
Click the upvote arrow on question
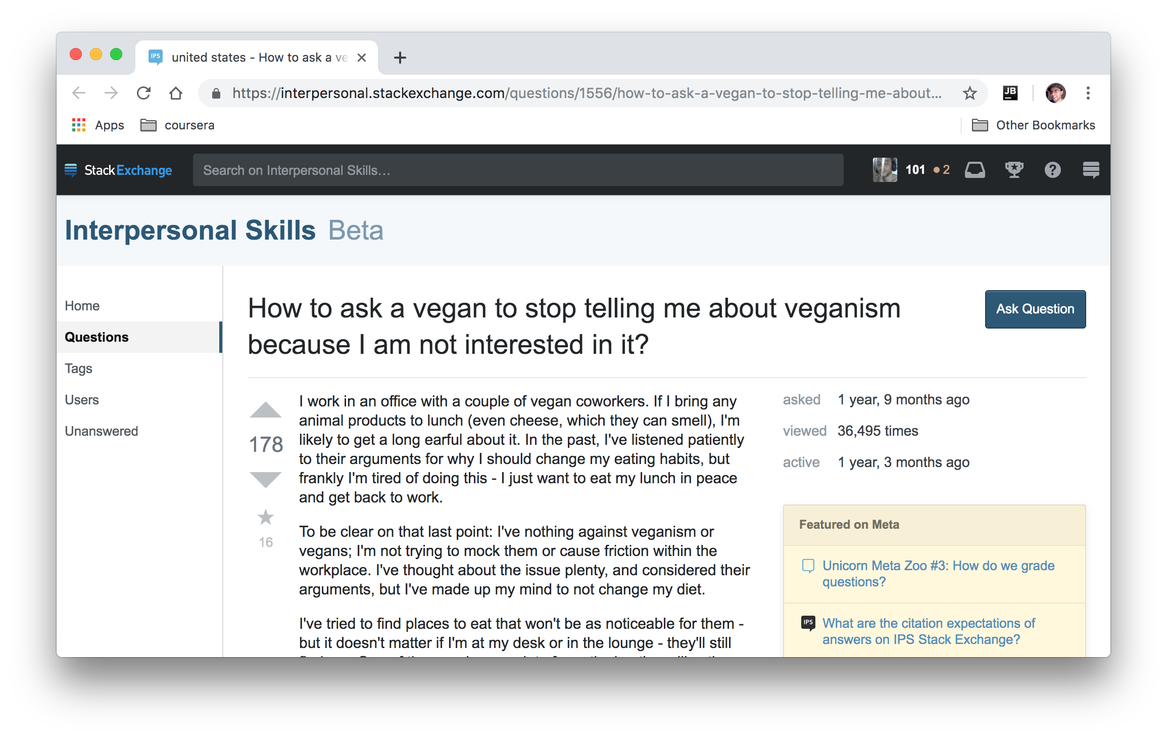(266, 410)
